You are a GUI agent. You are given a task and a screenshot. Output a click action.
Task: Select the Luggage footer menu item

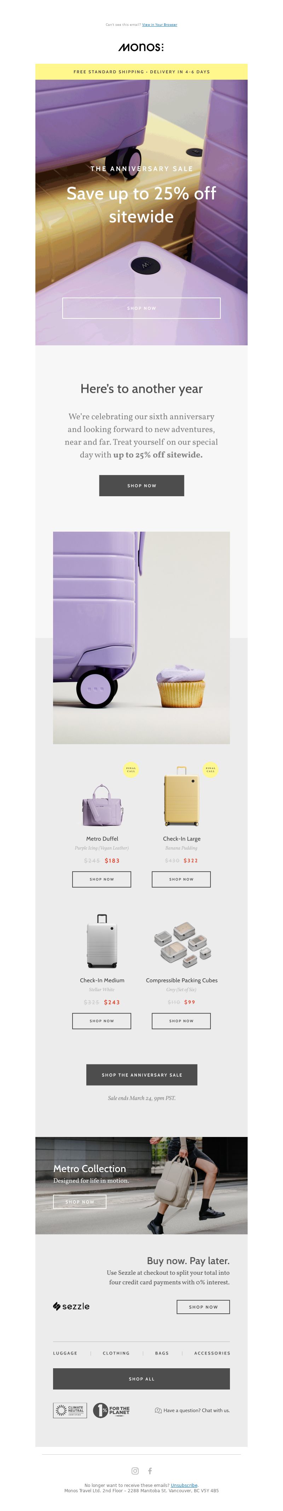65,1353
